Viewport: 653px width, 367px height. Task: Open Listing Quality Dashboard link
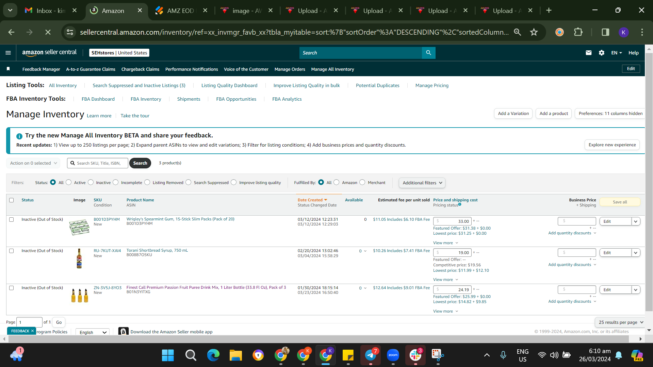pyautogui.click(x=229, y=85)
